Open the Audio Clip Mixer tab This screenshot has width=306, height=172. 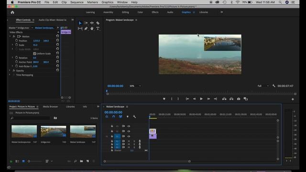53,20
